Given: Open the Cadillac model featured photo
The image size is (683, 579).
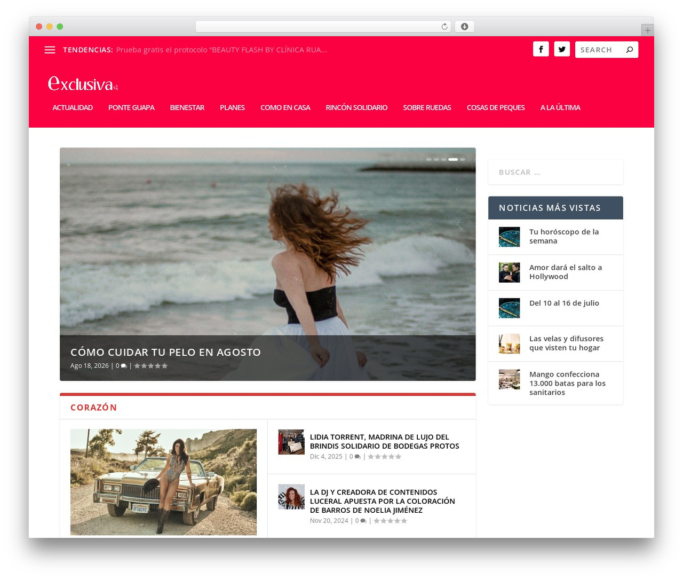Looking at the screenshot, I should coord(163,482).
